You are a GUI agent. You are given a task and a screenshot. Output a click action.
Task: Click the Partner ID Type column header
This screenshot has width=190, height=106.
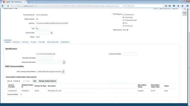[x=40, y=86]
